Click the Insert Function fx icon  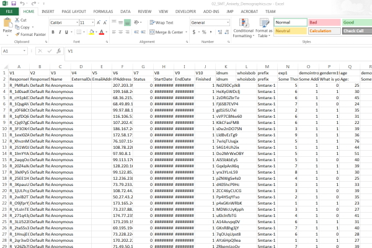point(60,51)
